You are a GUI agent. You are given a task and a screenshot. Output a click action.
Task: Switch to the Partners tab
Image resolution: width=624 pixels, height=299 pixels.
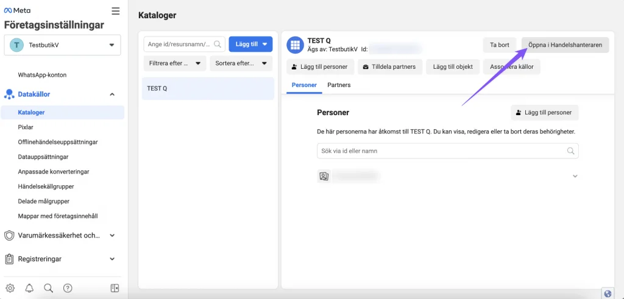click(x=339, y=85)
